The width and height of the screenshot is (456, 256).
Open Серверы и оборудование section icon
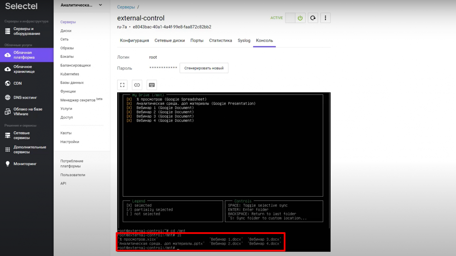(8, 31)
